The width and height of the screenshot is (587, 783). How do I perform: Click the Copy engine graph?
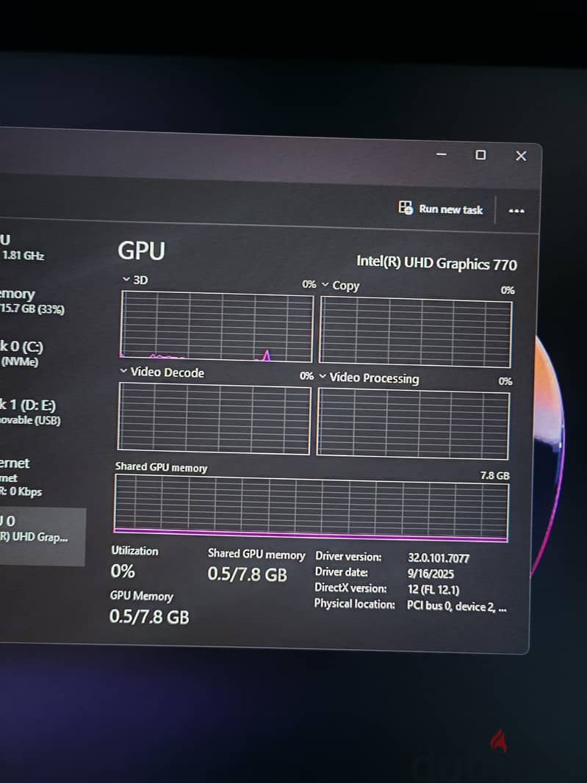click(x=415, y=332)
